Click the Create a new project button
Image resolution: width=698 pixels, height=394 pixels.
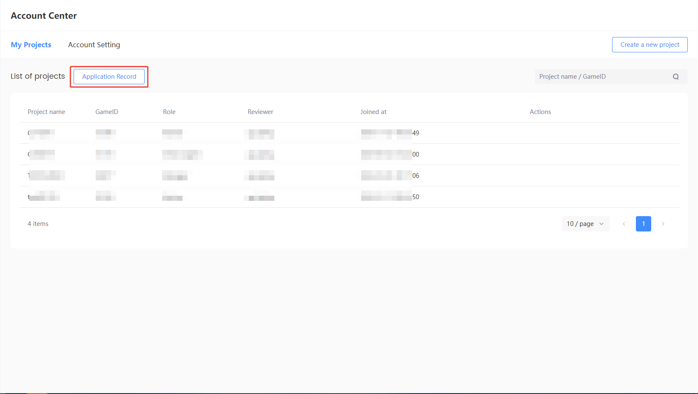coord(650,45)
